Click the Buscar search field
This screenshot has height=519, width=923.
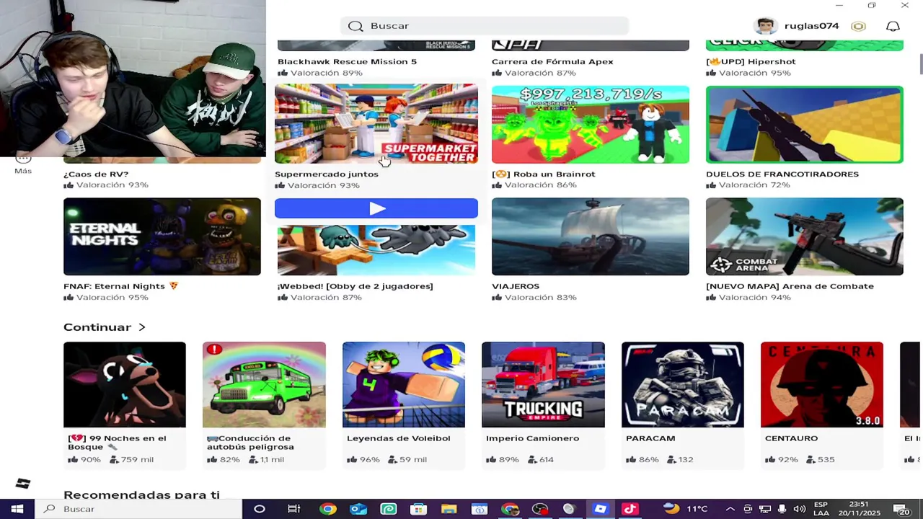pos(485,26)
